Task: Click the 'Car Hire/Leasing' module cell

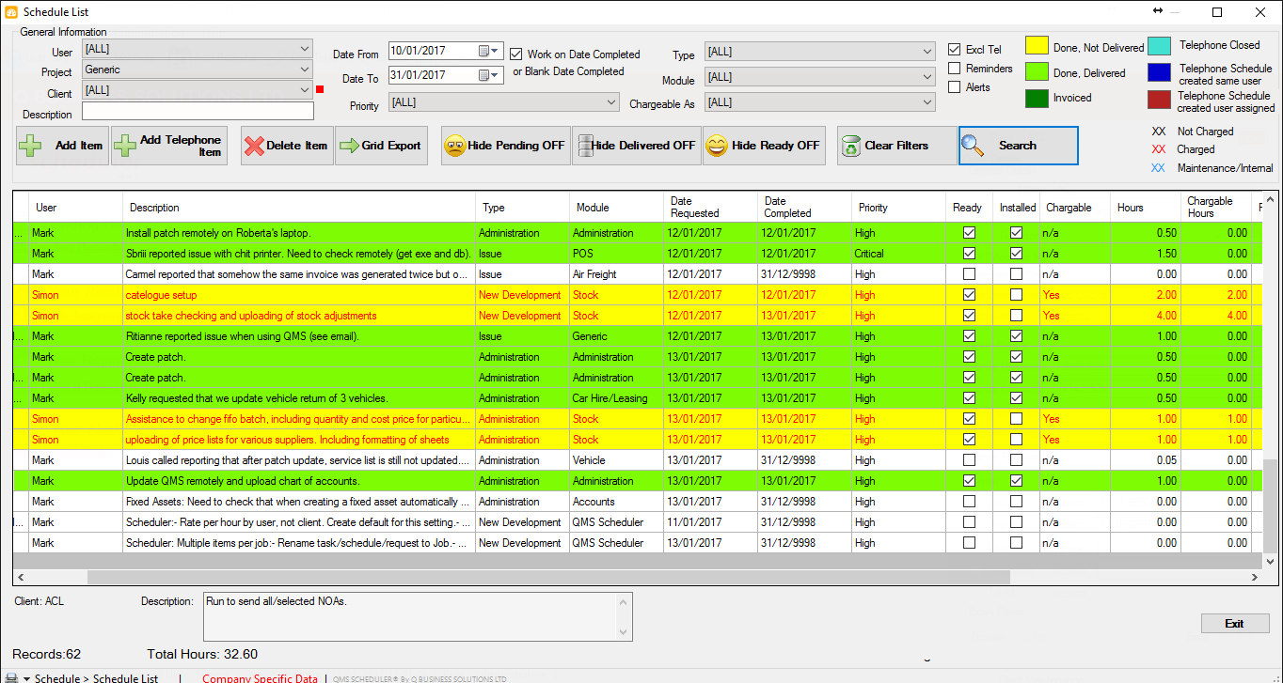Action: tap(616, 398)
